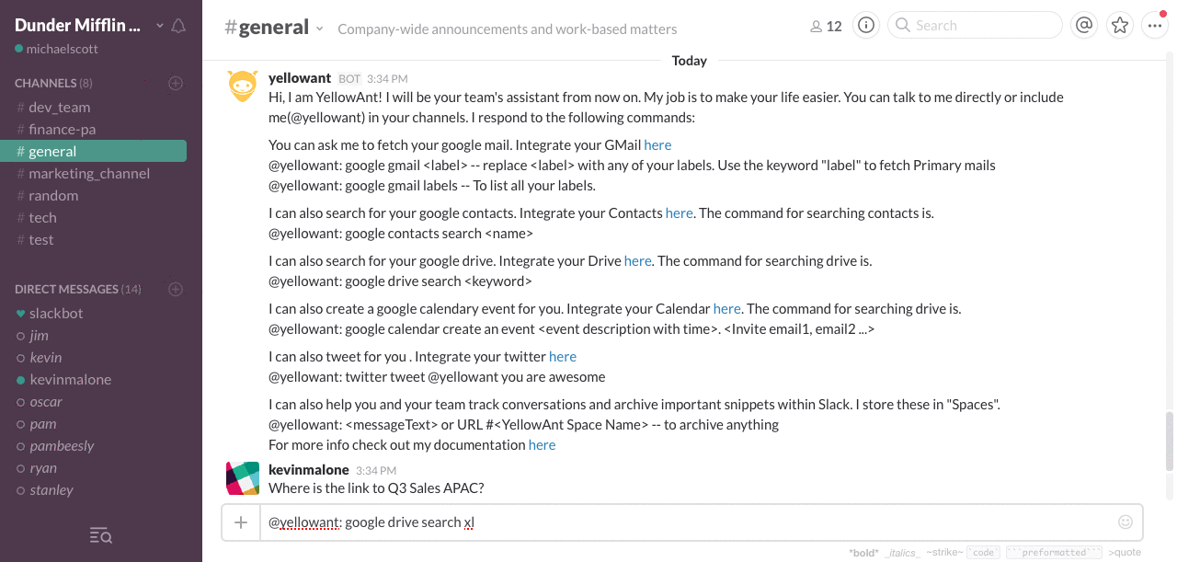This screenshot has height=562, width=1177.
Task: Follow the twitter integration 'here' link
Action: click(563, 356)
